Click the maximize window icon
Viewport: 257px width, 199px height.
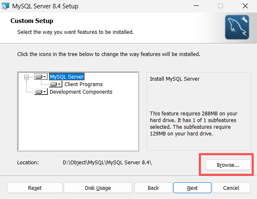(220, 6)
